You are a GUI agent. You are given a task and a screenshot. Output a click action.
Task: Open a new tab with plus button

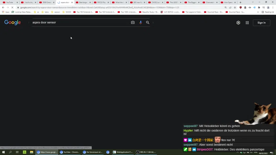coord(240,3)
